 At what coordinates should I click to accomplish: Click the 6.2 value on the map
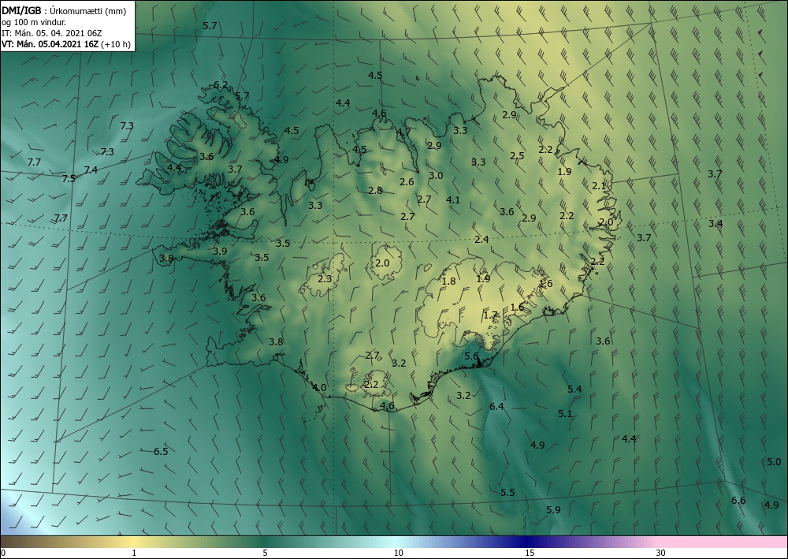(x=221, y=85)
